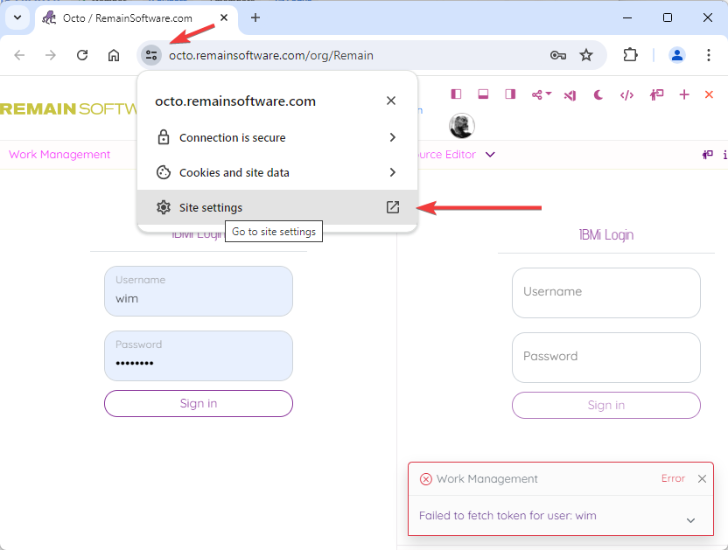Click the Site settings external link icon
The height and width of the screenshot is (550, 728).
[x=393, y=207]
